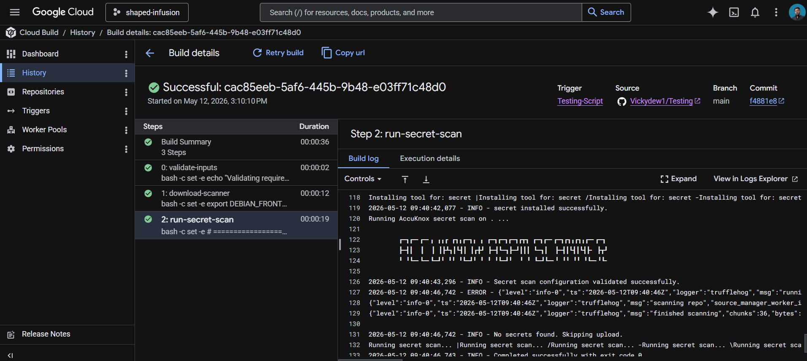
Task: Open Repositories in the sidebar
Action: (x=43, y=92)
